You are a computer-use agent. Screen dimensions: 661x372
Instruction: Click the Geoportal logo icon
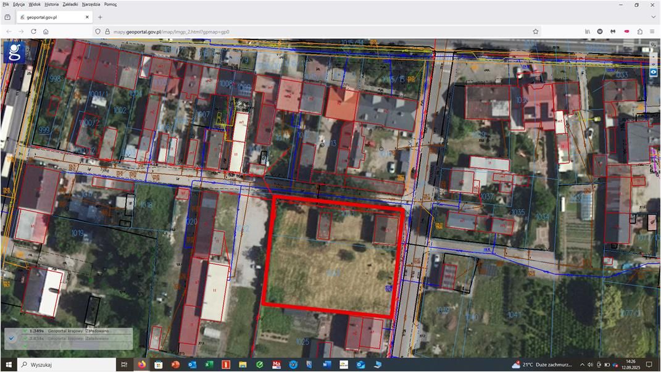click(14, 52)
